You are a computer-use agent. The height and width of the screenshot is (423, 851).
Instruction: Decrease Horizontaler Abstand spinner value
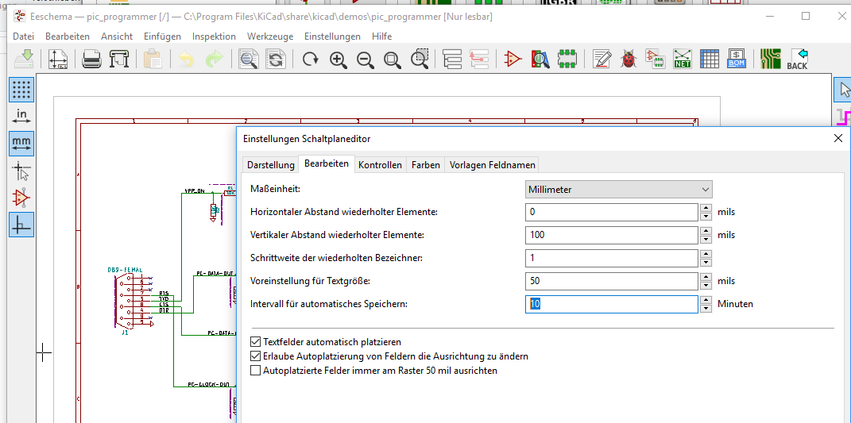tap(706, 217)
